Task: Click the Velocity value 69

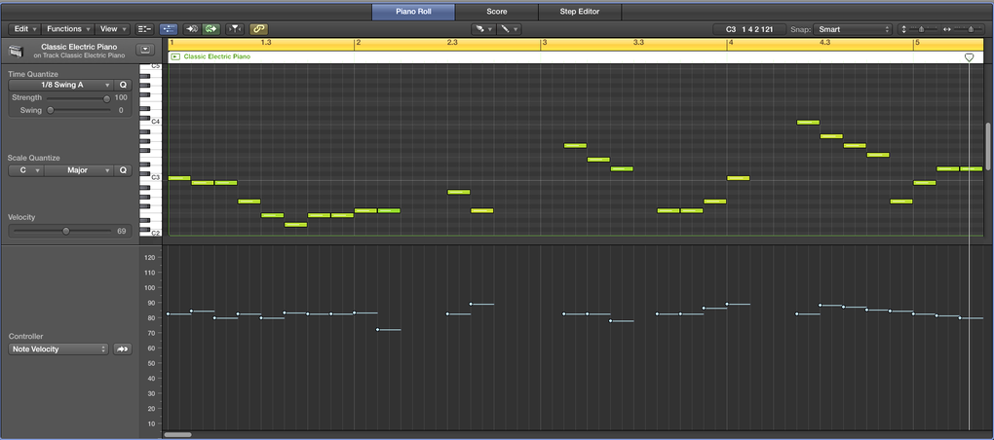Action: point(122,231)
